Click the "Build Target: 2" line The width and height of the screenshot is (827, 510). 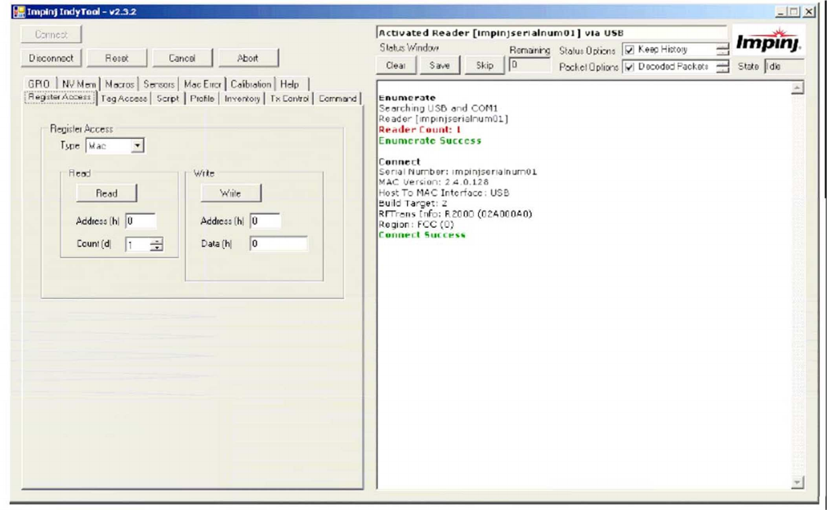click(x=413, y=203)
